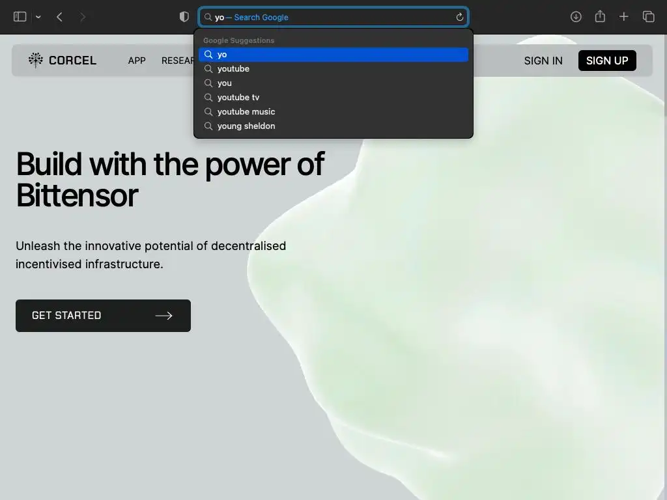Toggle the Safari sidebar icon
Image resolution: width=667 pixels, height=500 pixels.
coord(20,17)
